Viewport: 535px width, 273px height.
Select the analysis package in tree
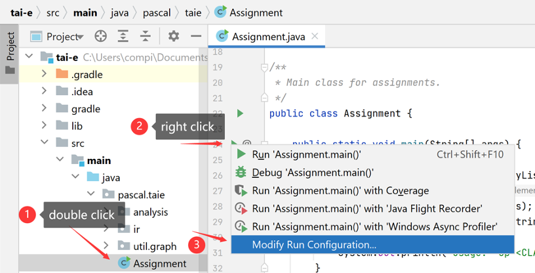pos(151,212)
